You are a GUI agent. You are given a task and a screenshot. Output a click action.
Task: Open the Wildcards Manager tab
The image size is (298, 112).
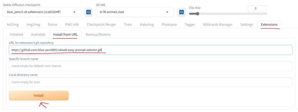[218, 24]
